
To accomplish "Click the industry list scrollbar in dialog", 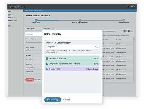I will pyautogui.click(x=101, y=59).
